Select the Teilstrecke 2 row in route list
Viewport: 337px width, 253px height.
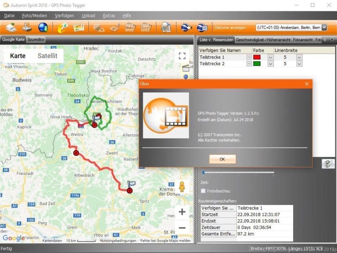coord(251,64)
